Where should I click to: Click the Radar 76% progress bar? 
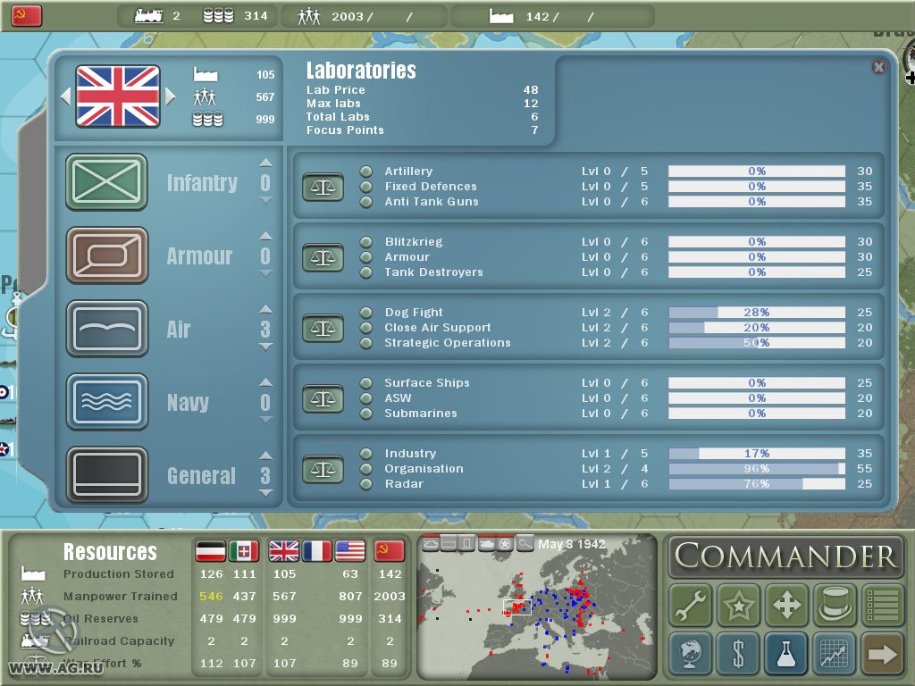pyautogui.click(x=757, y=484)
